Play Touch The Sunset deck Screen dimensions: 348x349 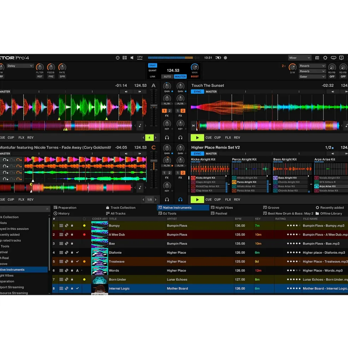pos(197,137)
